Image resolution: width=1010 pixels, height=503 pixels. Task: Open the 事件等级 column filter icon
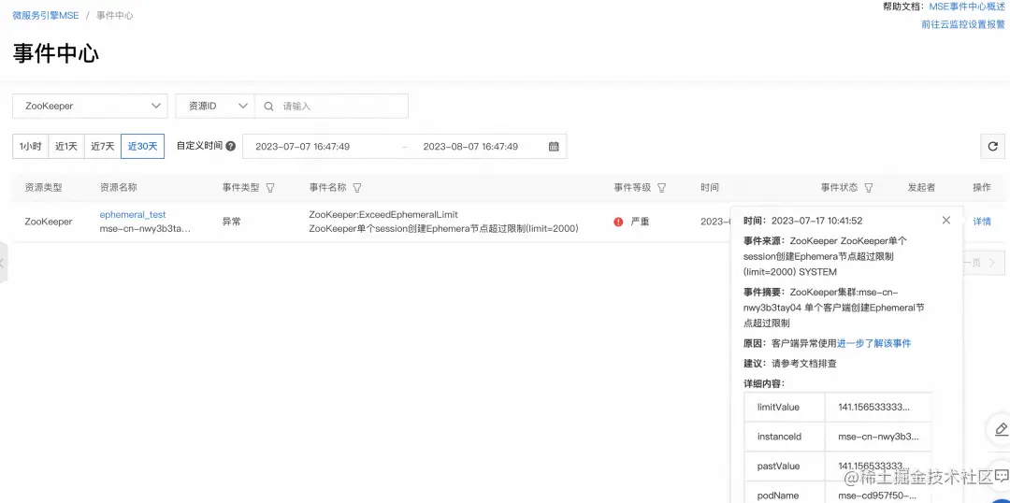point(661,188)
